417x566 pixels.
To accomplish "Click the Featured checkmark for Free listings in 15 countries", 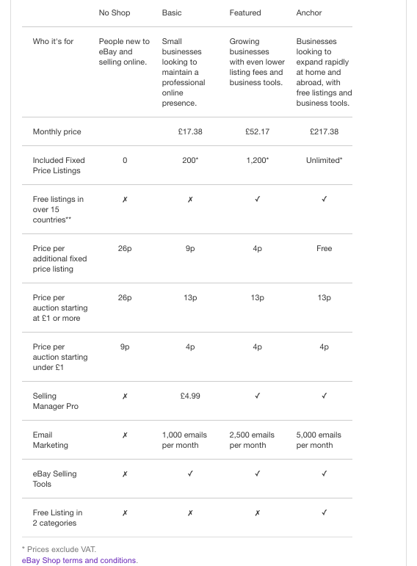I will (258, 199).
